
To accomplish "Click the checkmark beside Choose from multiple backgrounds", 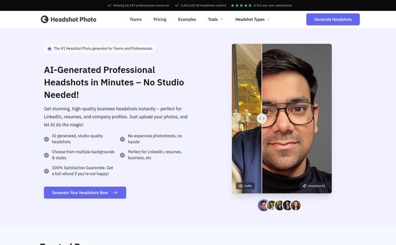I will [x=47, y=155].
